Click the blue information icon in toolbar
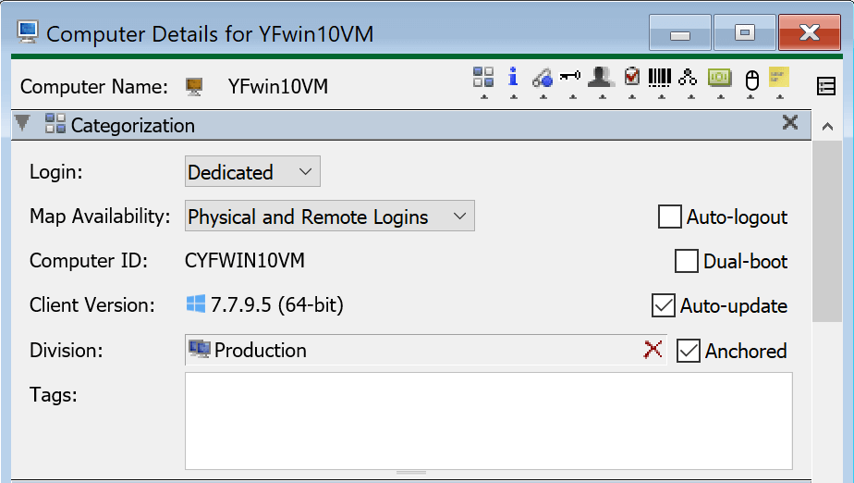The height and width of the screenshot is (483, 854). [513, 77]
